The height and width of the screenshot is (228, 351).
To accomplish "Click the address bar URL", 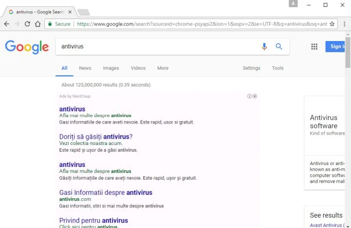I will click(x=201, y=24).
